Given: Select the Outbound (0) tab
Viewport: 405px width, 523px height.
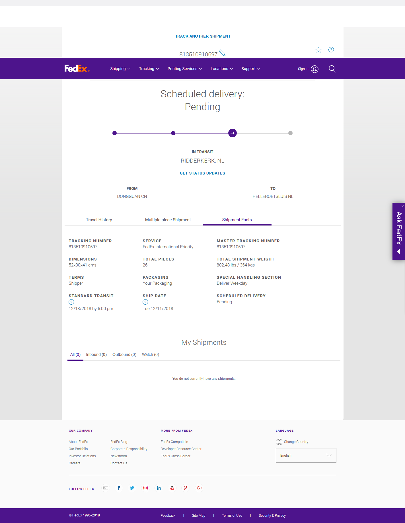Looking at the screenshot, I should click(x=124, y=354).
